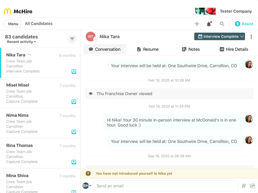Switch to the Conversation tab

click(x=105, y=49)
